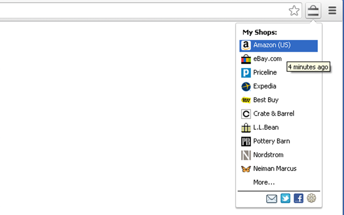Screen dimensions: 344x215
Task: Click the Priceline logo icon
Action: (246, 73)
